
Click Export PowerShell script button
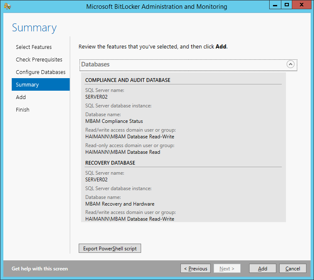click(x=110, y=248)
